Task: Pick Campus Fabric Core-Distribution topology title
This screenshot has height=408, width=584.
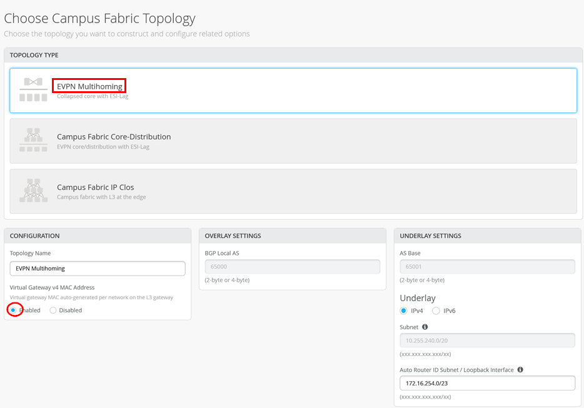Action: 114,137
